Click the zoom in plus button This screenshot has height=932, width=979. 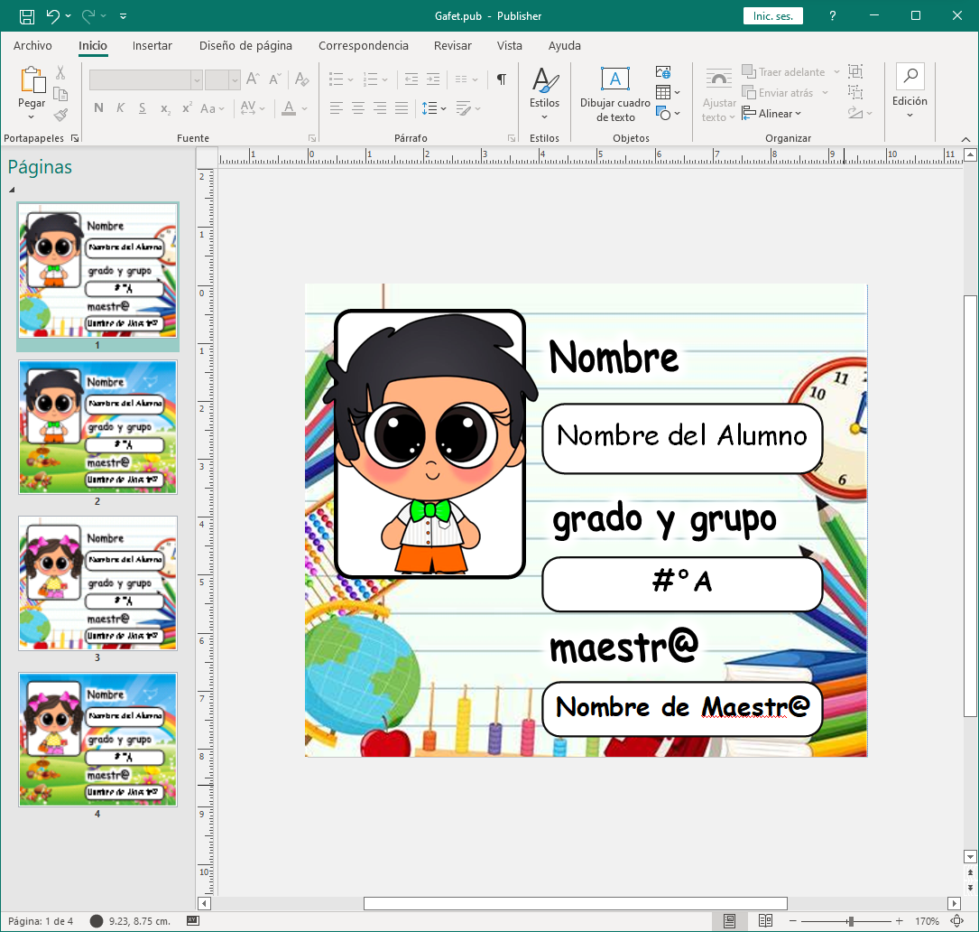pos(899,921)
